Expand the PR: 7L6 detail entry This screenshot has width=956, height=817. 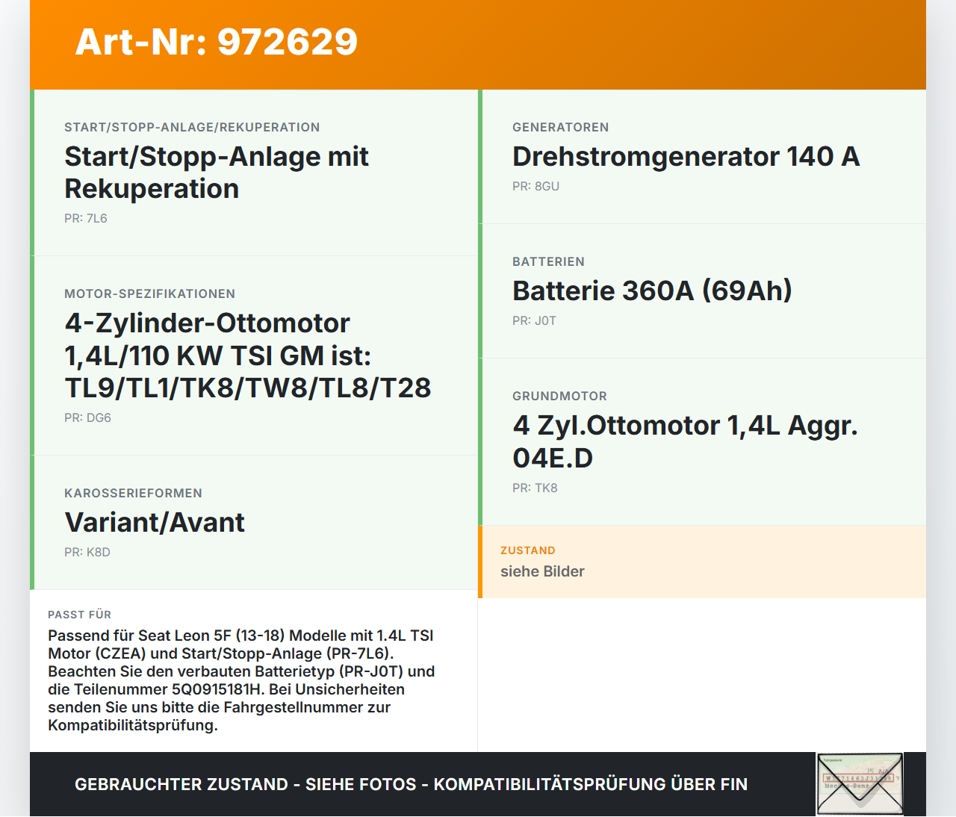point(86,218)
